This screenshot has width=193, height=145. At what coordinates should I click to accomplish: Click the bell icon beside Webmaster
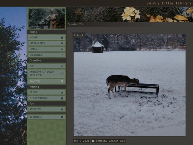click(x=62, y=43)
